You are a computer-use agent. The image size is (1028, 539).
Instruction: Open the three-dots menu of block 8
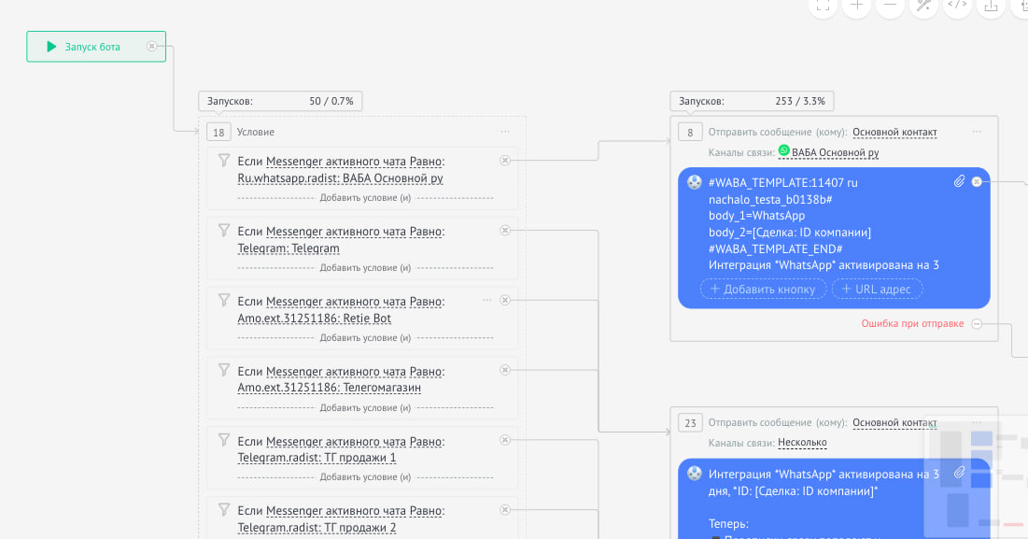977,132
